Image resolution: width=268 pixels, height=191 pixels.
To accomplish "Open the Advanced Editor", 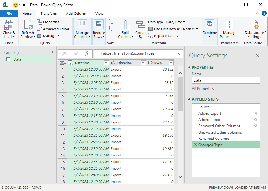I will 53,29.
